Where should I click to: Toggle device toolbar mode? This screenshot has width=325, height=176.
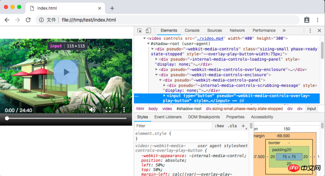[148, 30]
